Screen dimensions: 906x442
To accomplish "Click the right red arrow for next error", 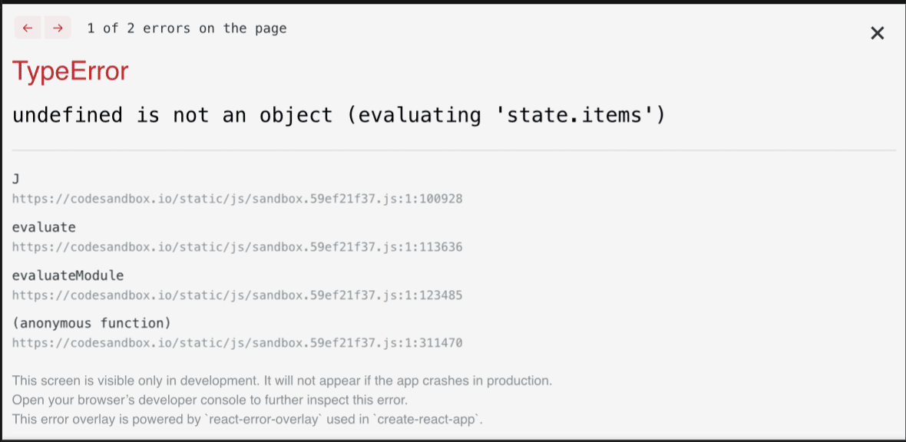I will [57, 28].
